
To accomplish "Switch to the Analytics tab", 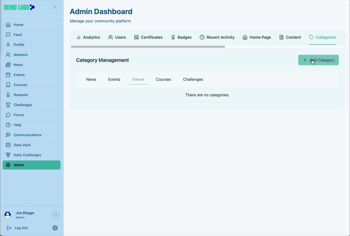I will pyautogui.click(x=88, y=37).
